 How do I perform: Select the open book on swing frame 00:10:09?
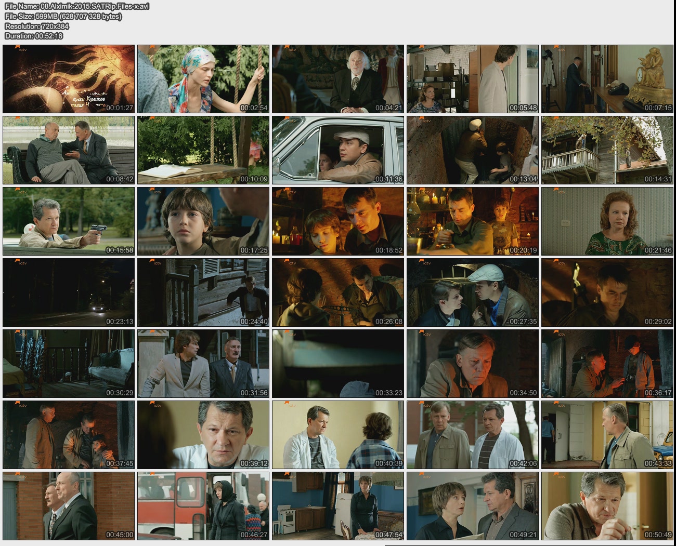[x=203, y=150]
